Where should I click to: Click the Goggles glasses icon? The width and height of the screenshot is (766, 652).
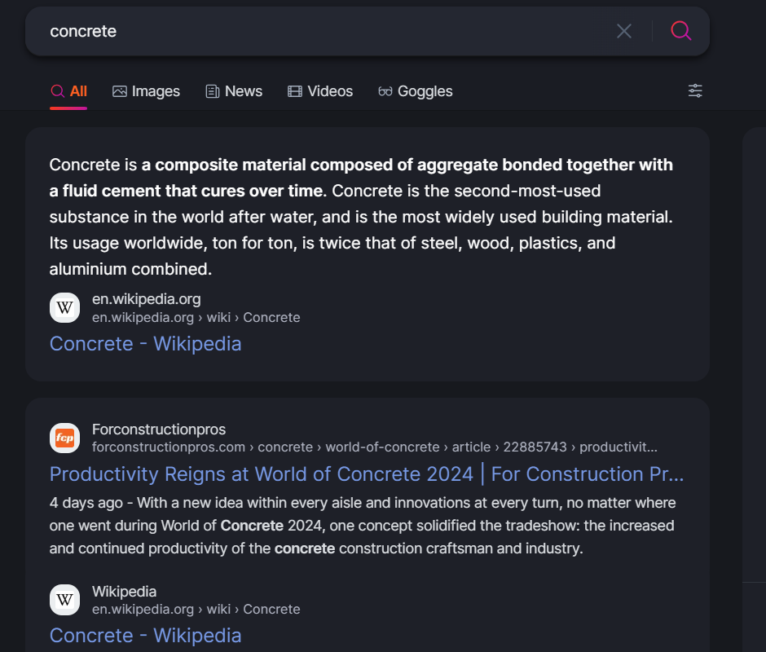385,91
